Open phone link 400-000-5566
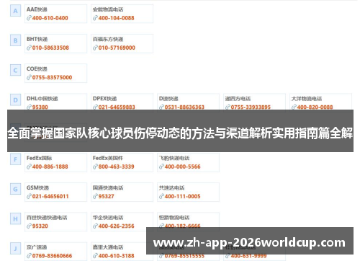 point(182,167)
